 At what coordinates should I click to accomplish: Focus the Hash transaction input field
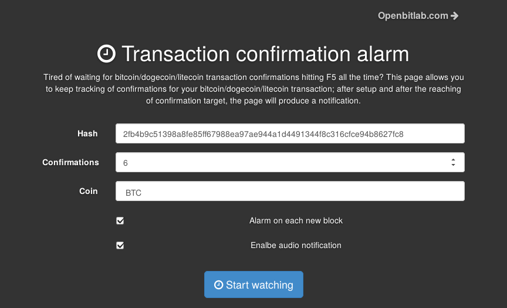(290, 133)
